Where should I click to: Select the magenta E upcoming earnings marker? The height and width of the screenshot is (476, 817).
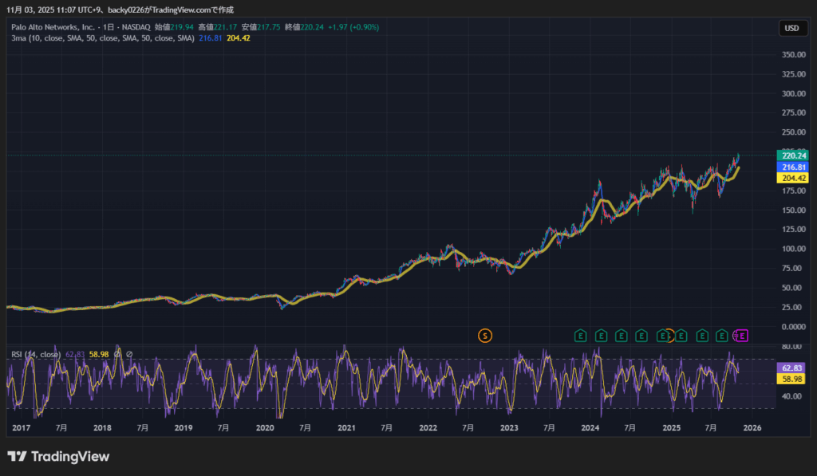pos(741,336)
